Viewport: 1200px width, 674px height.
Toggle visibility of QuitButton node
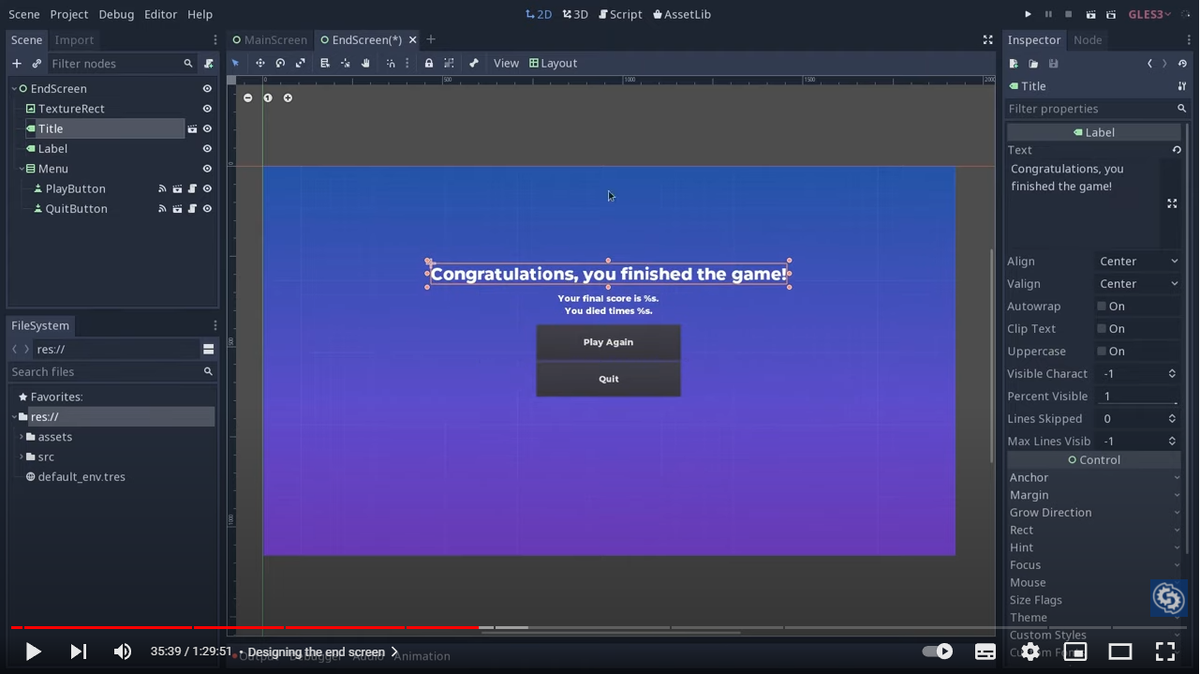[x=207, y=208]
